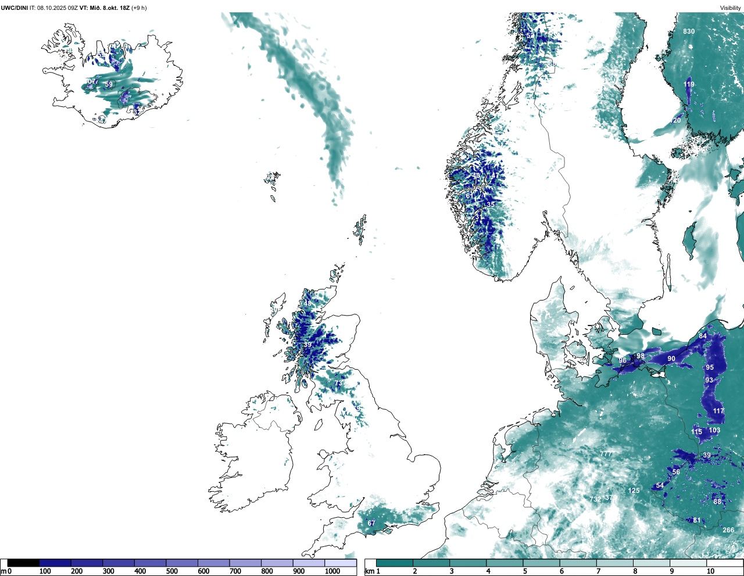
Task: Click the '777' visibility value
Action: click(x=606, y=454)
